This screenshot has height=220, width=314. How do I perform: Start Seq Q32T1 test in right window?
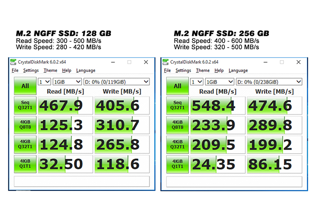tap(178, 106)
